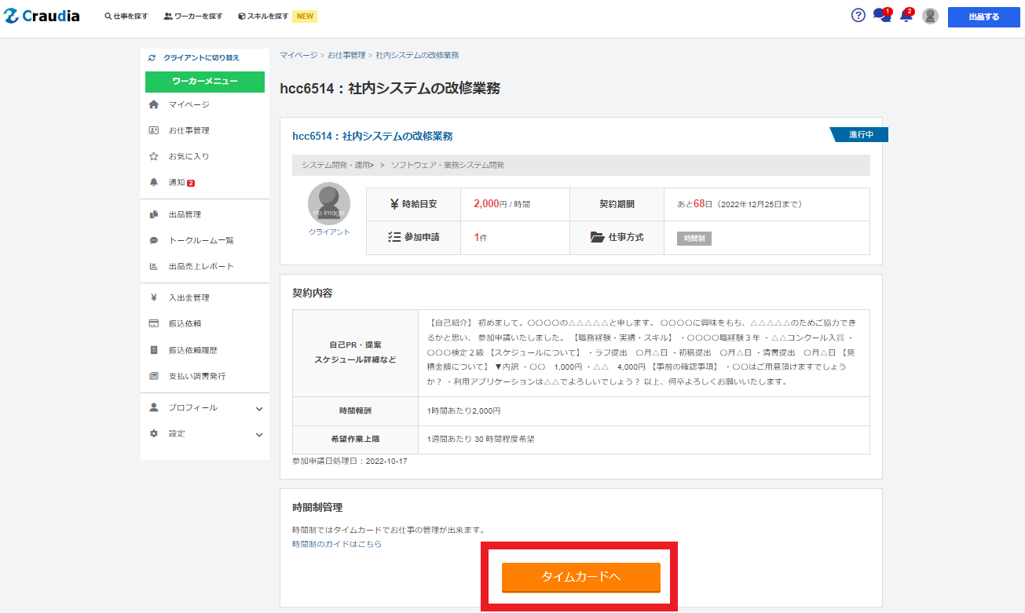Click the home icon for マイページ
This screenshot has height=613, width=1025.
pyautogui.click(x=154, y=104)
